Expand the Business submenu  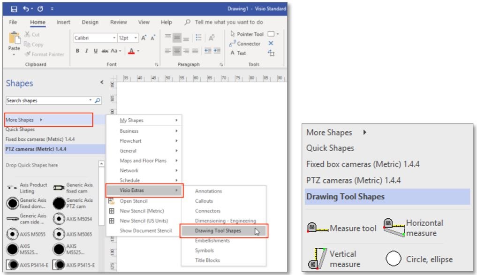[x=144, y=131]
